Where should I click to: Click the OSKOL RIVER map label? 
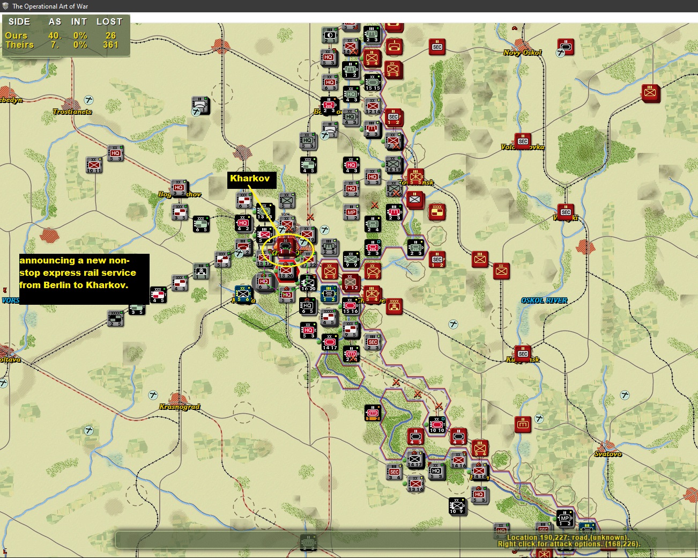pos(544,300)
